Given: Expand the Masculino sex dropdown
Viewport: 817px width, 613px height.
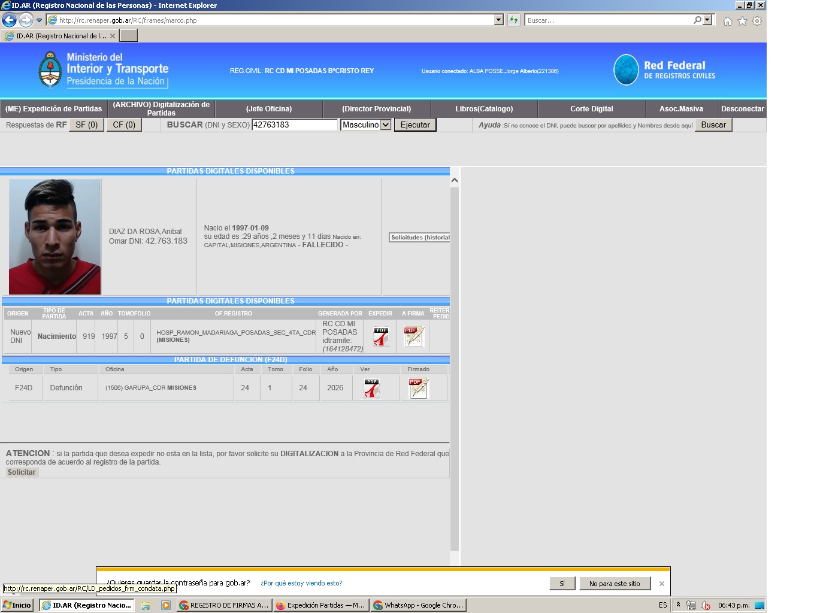Looking at the screenshot, I should point(386,125).
